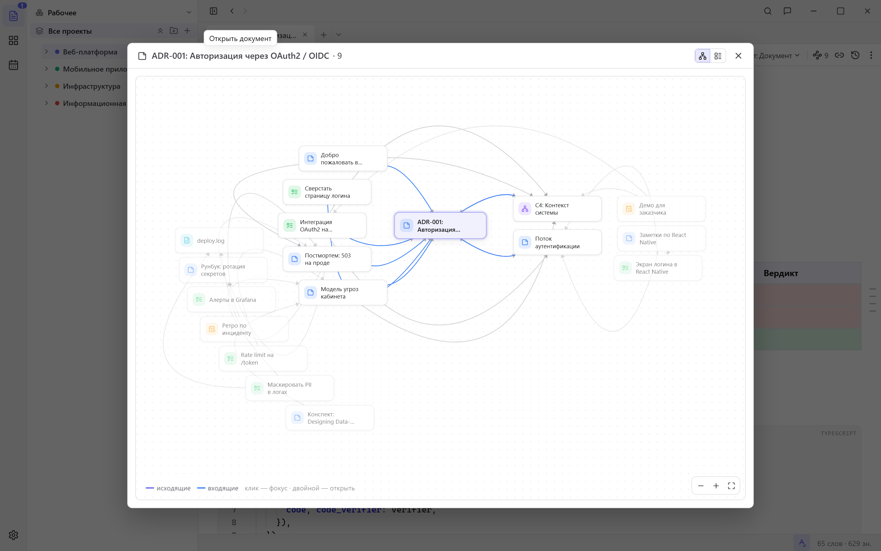This screenshot has height=551, width=881.
Task: Open the search icon in title bar
Action: (768, 11)
